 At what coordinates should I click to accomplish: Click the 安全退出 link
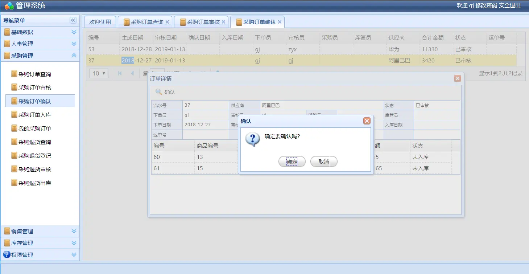coord(510,5)
